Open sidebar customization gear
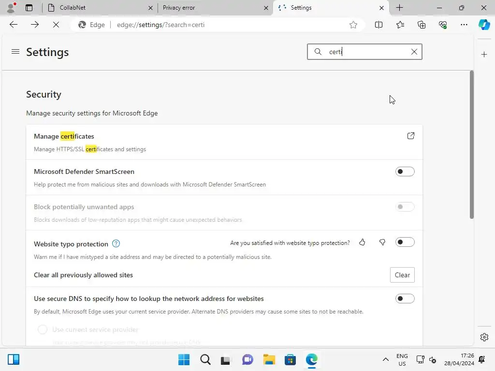Viewport: 495px width, 371px height. (x=484, y=337)
